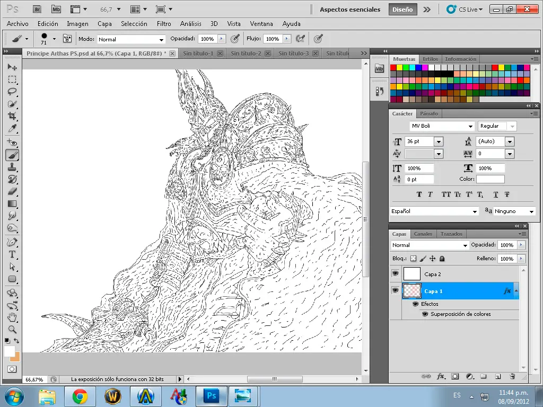Enable airbrush mode in options bar

tap(301, 39)
